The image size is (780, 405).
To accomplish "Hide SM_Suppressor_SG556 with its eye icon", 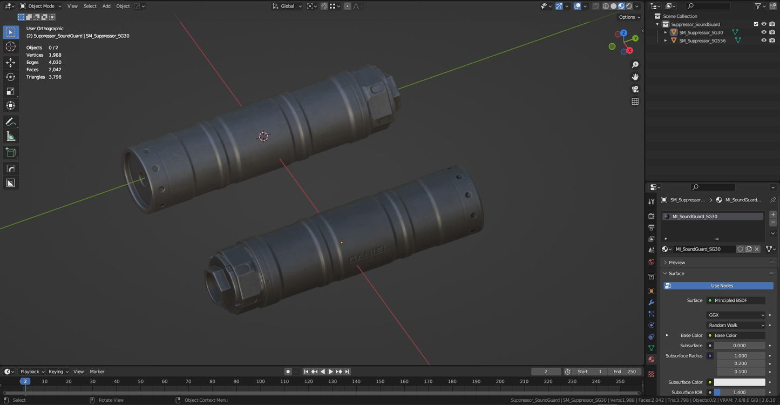I will [x=763, y=40].
